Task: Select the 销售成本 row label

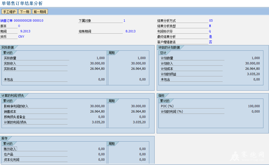Action: point(10,112)
